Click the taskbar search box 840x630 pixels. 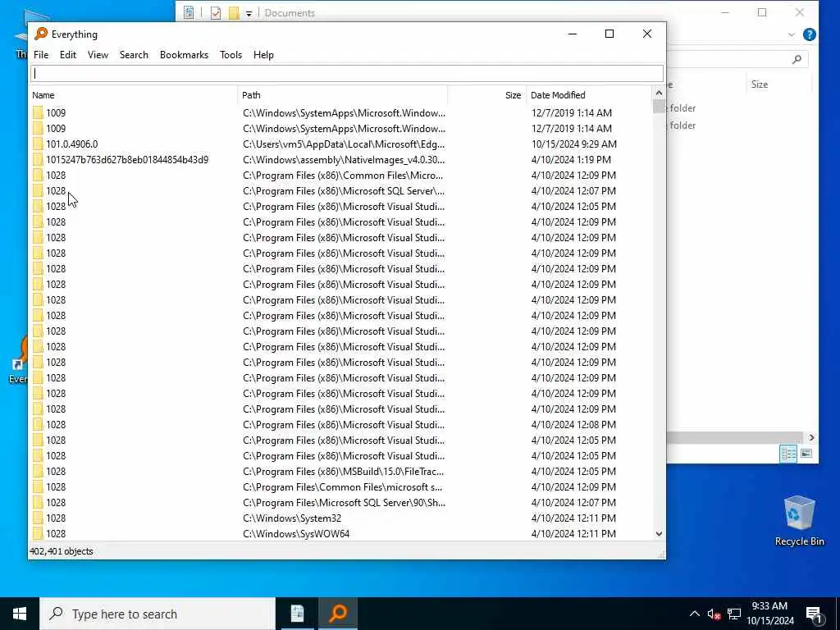click(157, 614)
